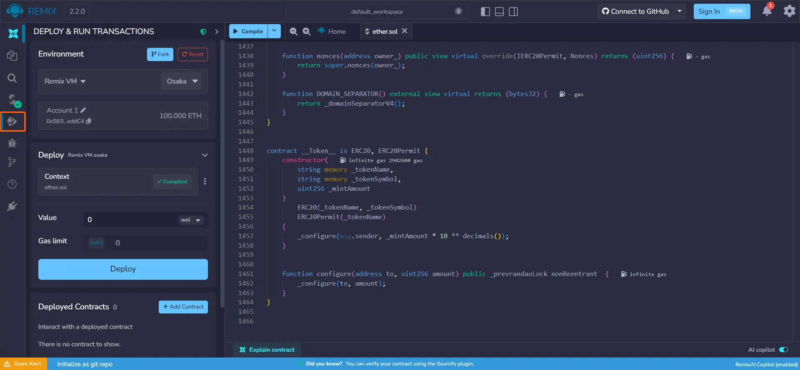Click Explain contract button
The height and width of the screenshot is (370, 800).
267,350
